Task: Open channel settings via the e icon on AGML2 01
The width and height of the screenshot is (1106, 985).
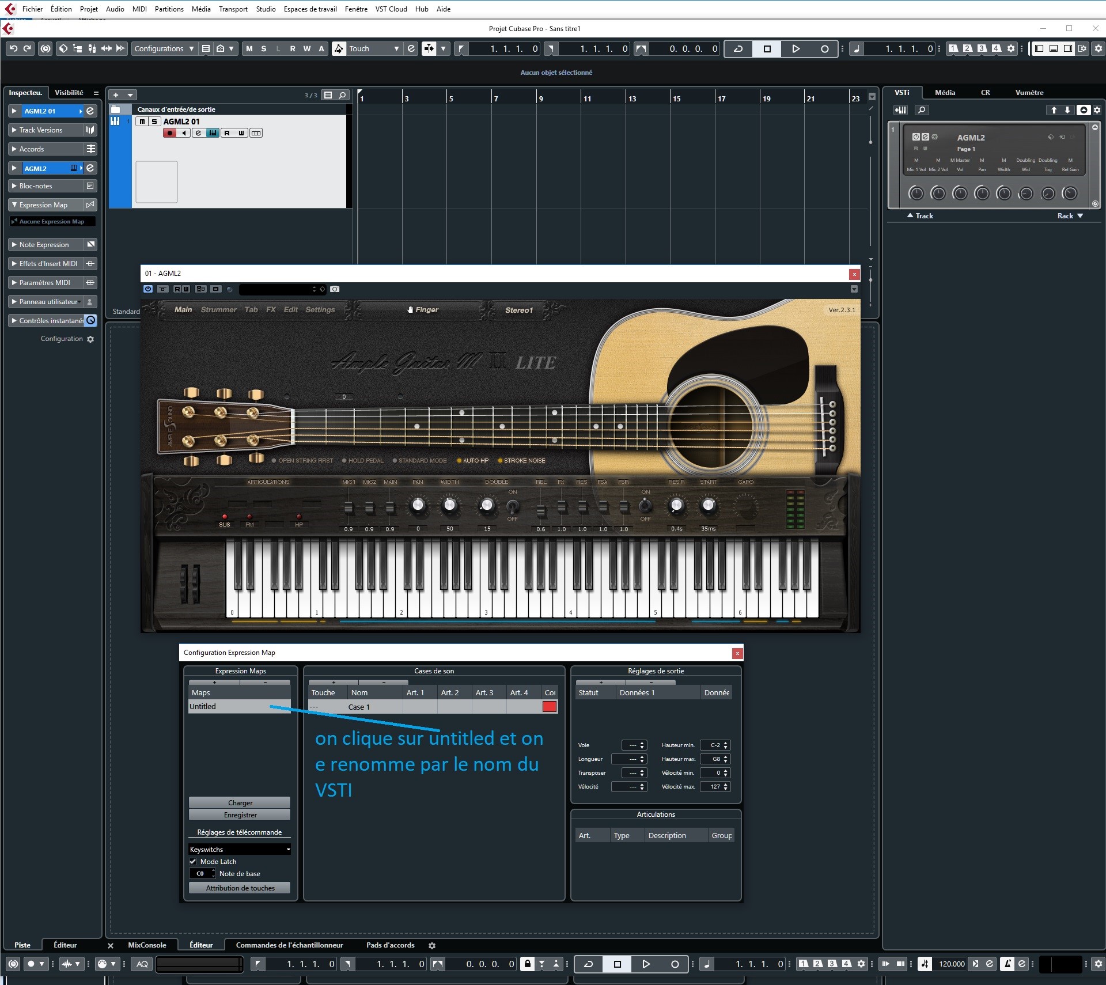Action: (198, 133)
